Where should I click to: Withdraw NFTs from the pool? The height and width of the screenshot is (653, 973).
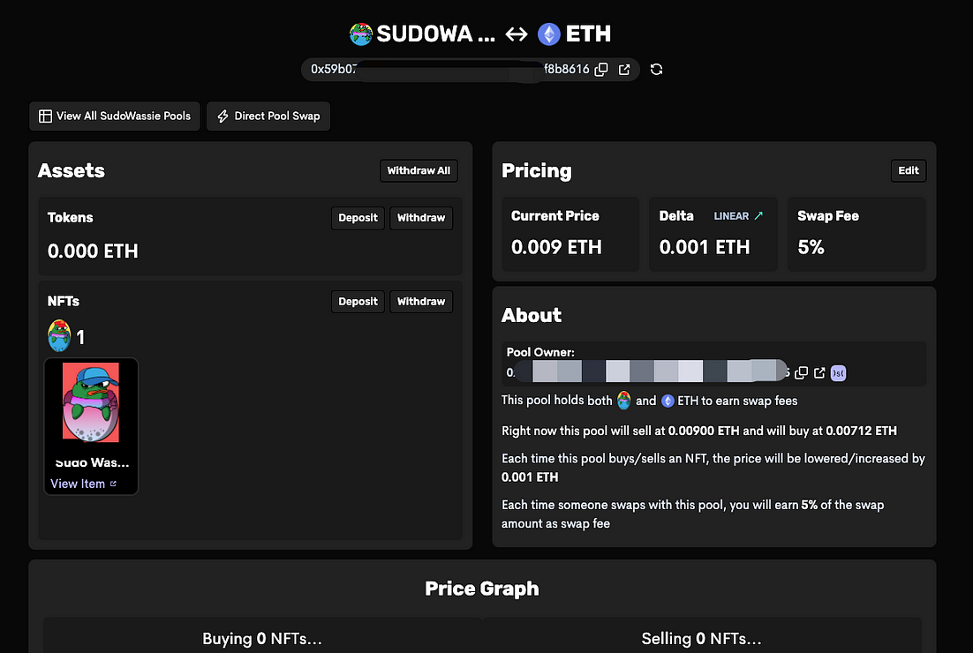pyautogui.click(x=421, y=302)
